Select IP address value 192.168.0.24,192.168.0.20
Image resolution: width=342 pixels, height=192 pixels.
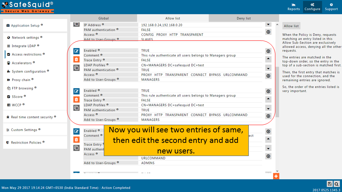162,25
